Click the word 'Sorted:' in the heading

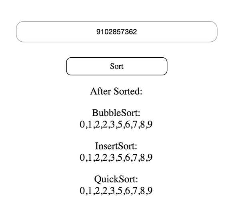click(128, 91)
